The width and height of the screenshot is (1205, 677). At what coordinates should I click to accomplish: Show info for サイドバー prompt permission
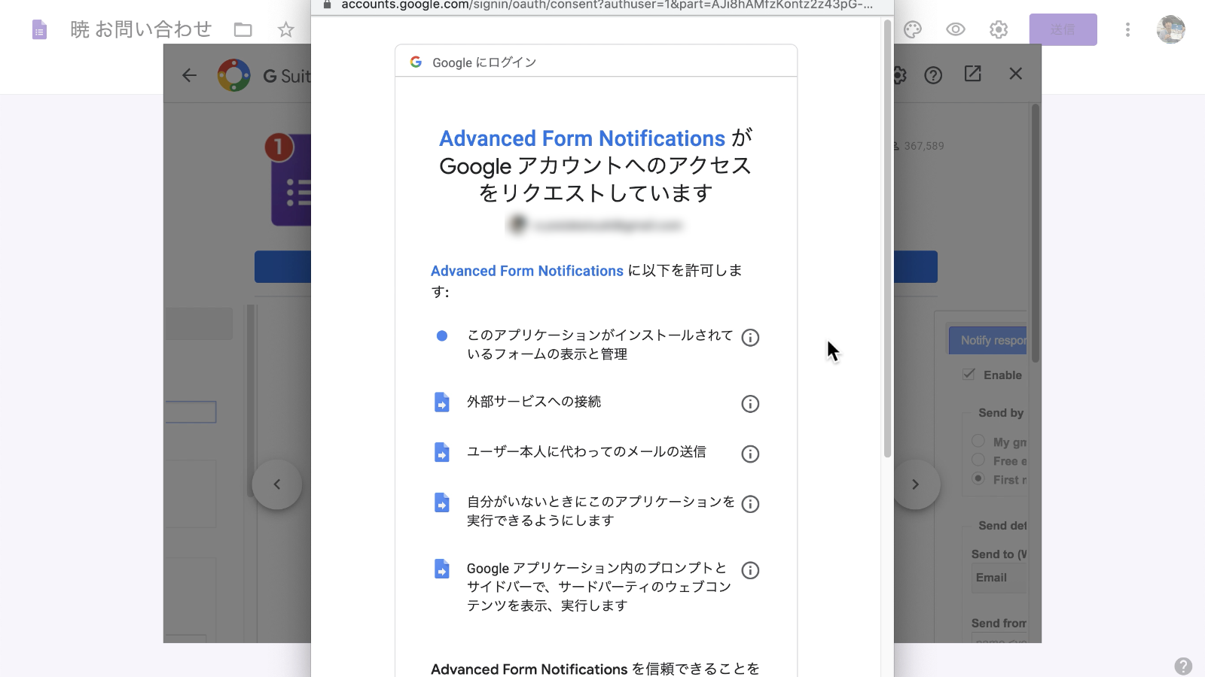point(750,570)
